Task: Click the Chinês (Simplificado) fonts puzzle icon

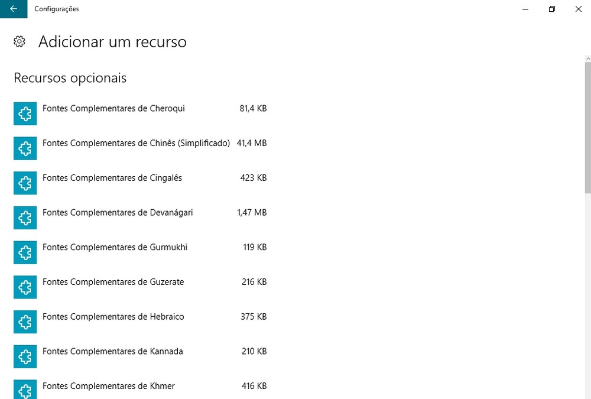Action: point(25,148)
